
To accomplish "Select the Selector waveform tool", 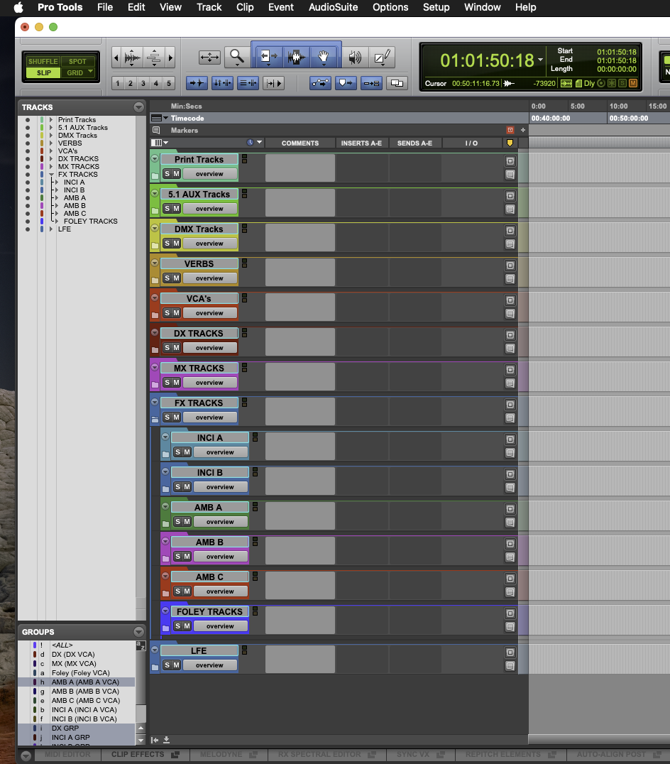I will 296,57.
